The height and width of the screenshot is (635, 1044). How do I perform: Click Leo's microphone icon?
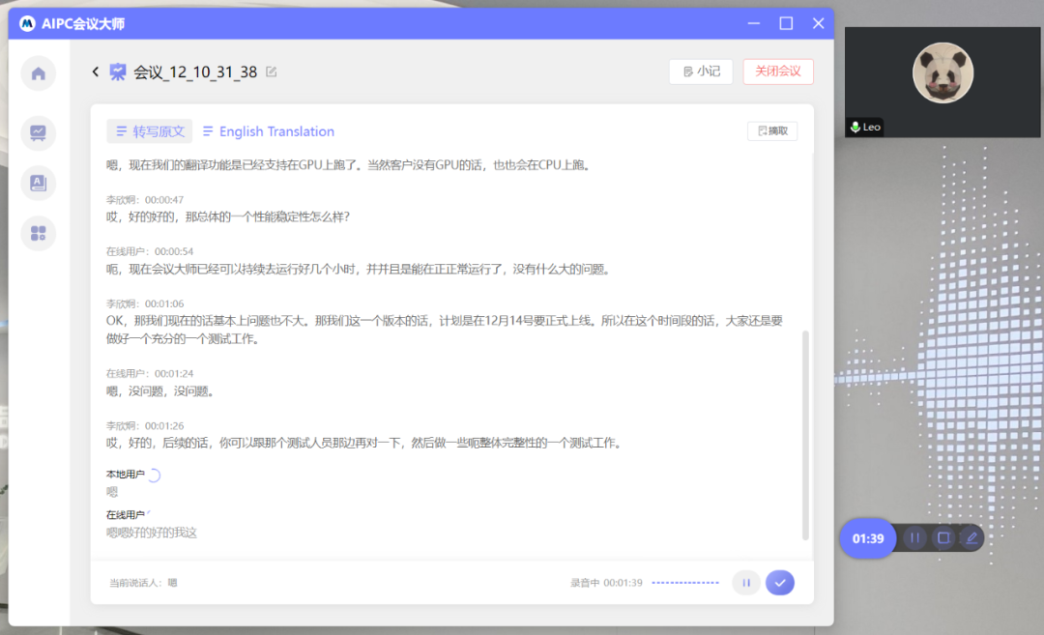point(855,128)
